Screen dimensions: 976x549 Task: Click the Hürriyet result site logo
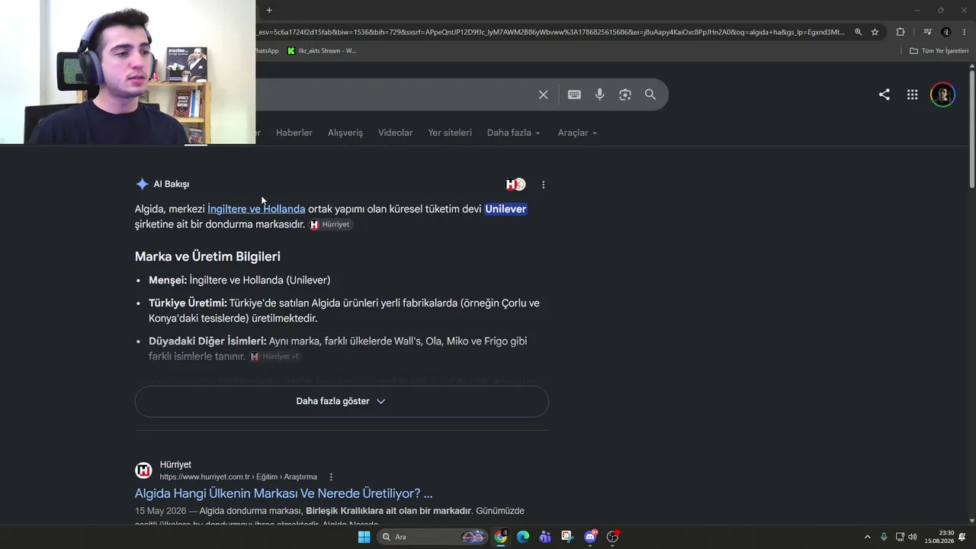tap(143, 470)
